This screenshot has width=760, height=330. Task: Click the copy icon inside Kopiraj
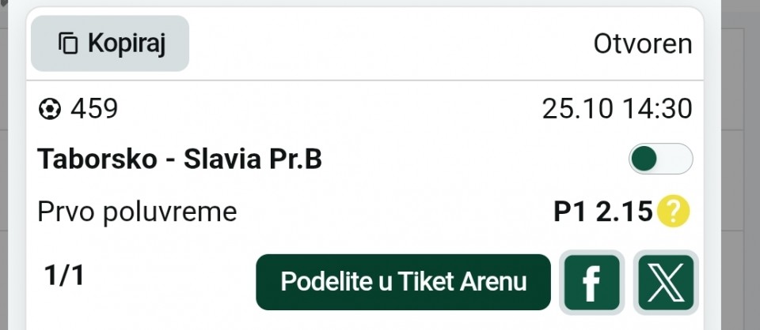point(69,43)
